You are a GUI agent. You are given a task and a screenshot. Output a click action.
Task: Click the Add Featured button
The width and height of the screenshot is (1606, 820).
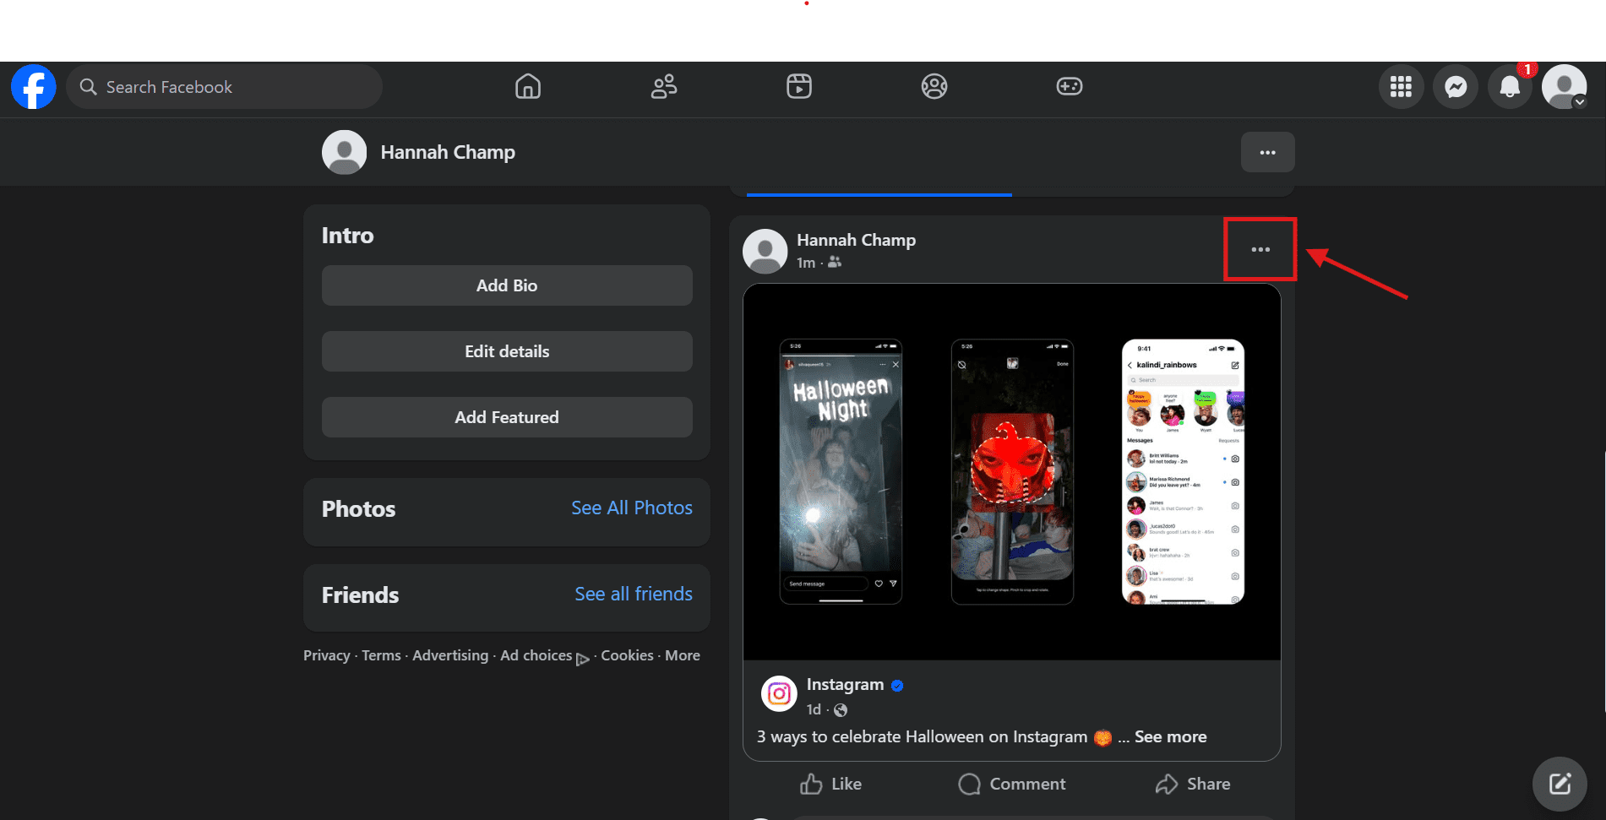coord(507,417)
